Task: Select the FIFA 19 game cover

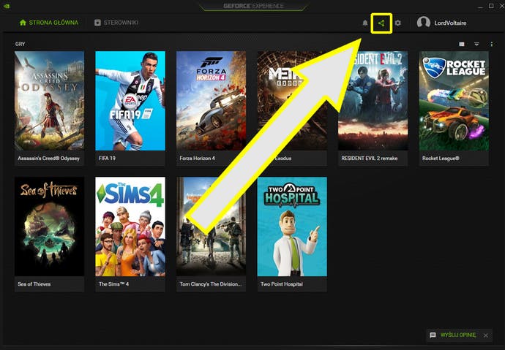Action: 130,101
